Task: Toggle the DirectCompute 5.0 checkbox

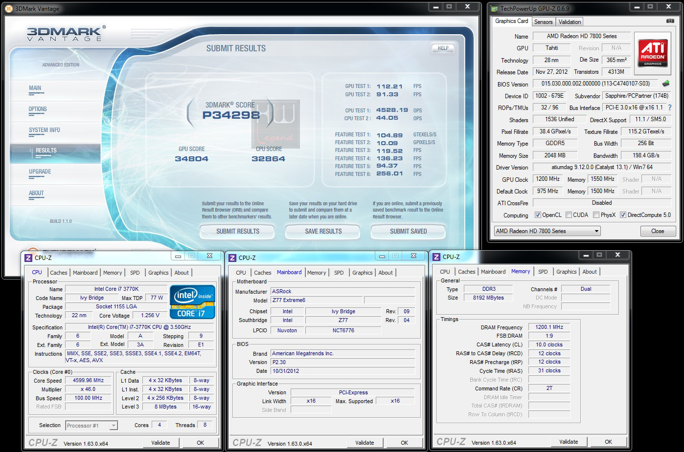Action: (623, 215)
